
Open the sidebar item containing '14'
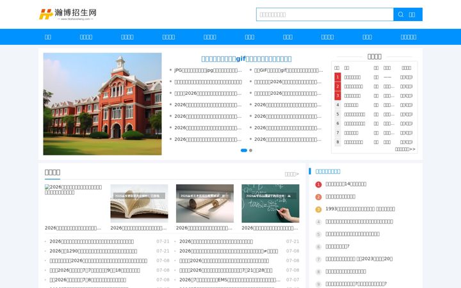point(346,184)
